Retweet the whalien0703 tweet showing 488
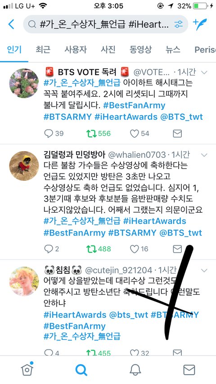The width and height of the screenshot is (216, 384). pos(91,249)
